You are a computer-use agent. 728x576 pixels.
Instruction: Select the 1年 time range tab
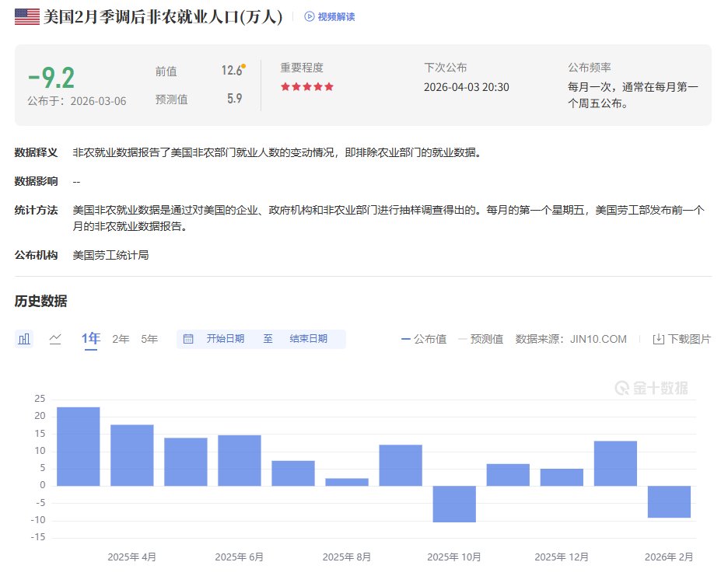point(91,339)
